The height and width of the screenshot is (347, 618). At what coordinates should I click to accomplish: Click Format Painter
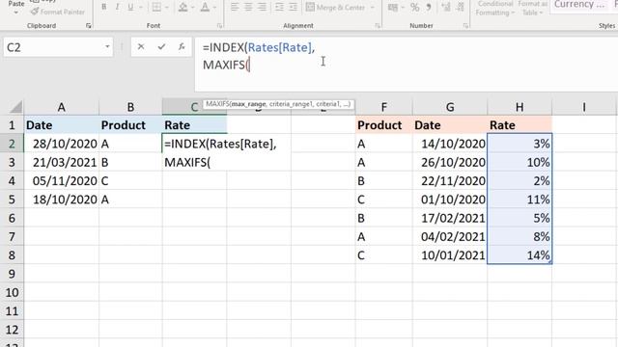(58, 12)
